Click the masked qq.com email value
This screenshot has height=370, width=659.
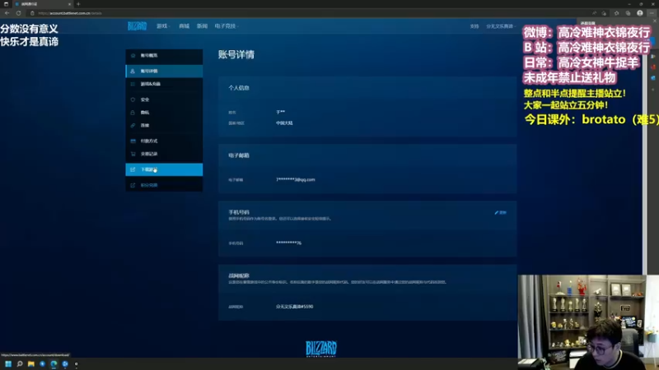(x=296, y=179)
